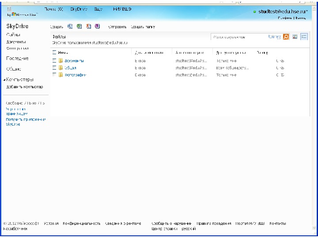Click the Конфиденциальность footer link
Screen dimensions: 318x238
82,223
